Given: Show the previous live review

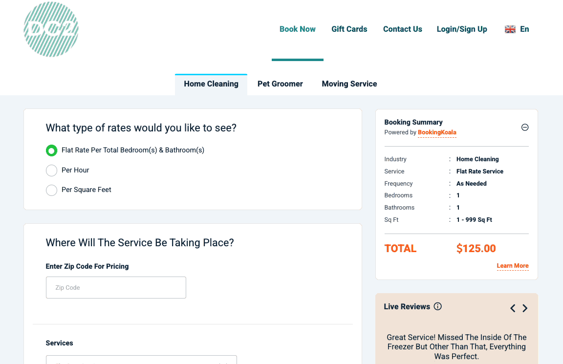Looking at the screenshot, I should tap(513, 308).
